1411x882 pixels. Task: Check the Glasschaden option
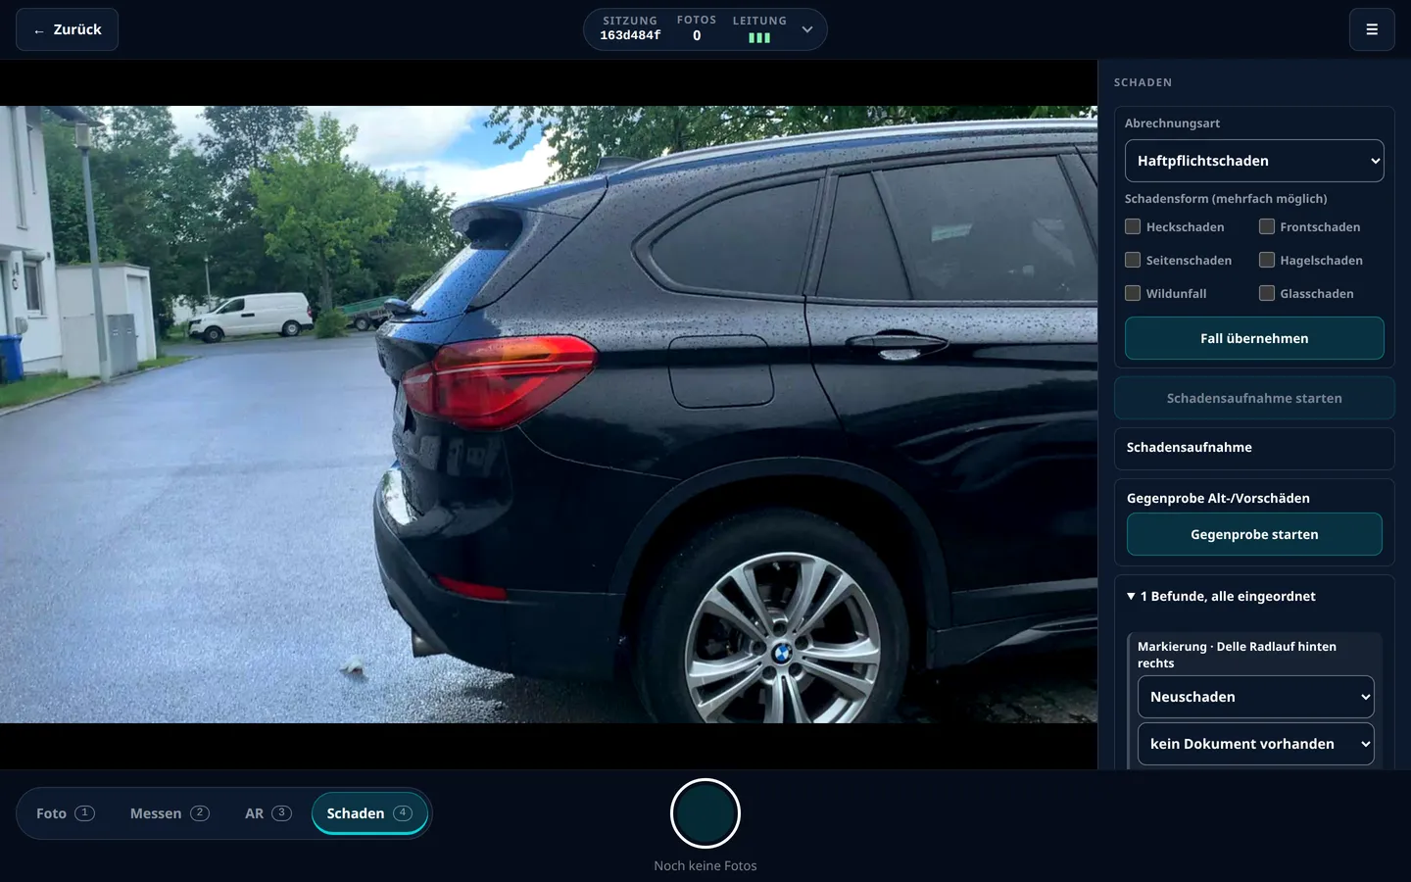[x=1267, y=293]
